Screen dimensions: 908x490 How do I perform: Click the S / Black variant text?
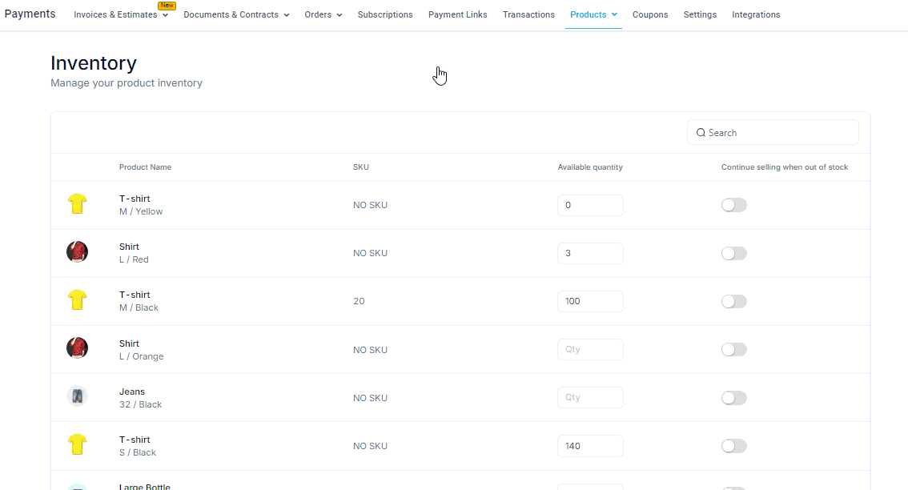(137, 452)
